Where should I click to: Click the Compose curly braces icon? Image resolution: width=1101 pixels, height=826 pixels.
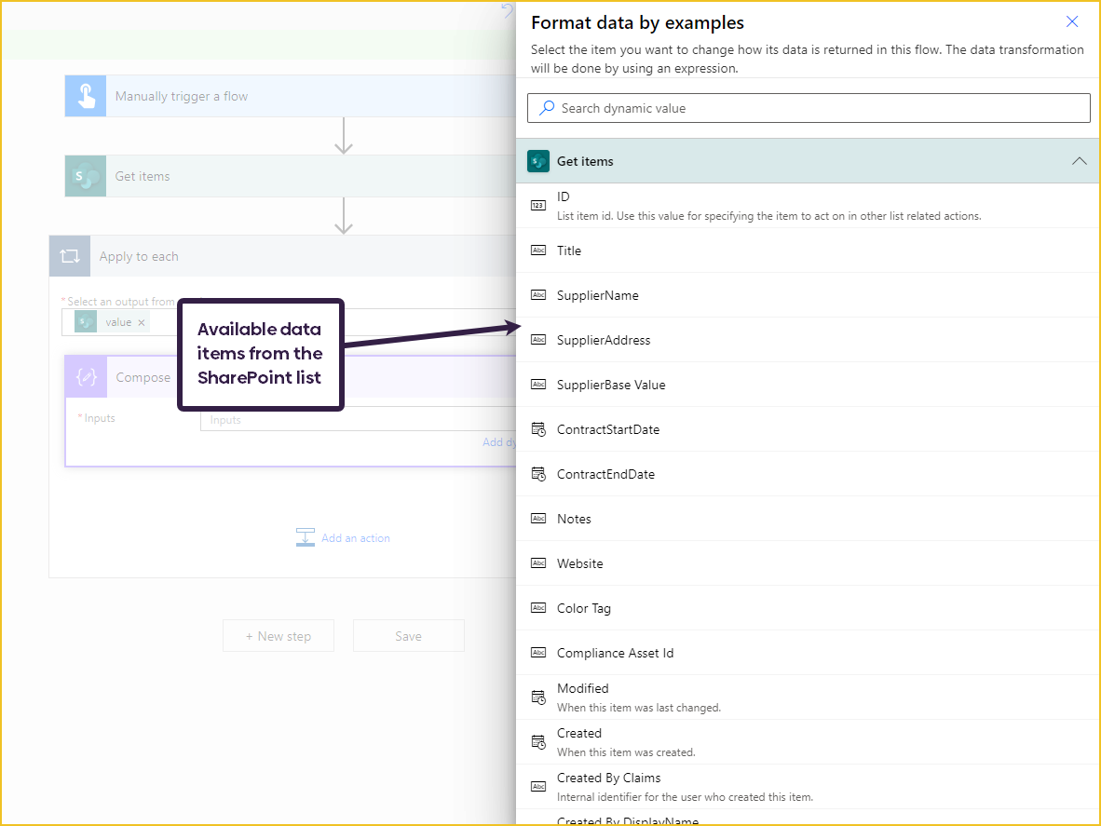point(87,377)
